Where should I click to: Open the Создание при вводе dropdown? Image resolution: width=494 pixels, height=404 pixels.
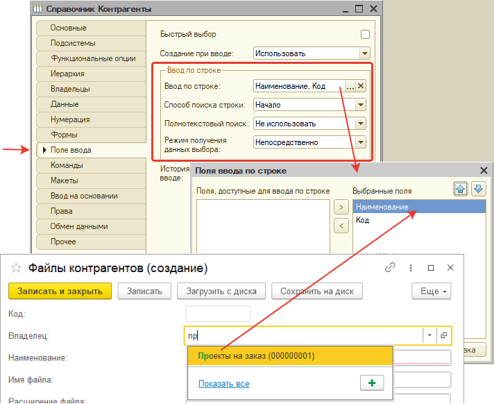(x=364, y=53)
